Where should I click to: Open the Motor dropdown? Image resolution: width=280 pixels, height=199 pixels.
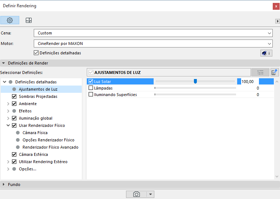[153, 43]
